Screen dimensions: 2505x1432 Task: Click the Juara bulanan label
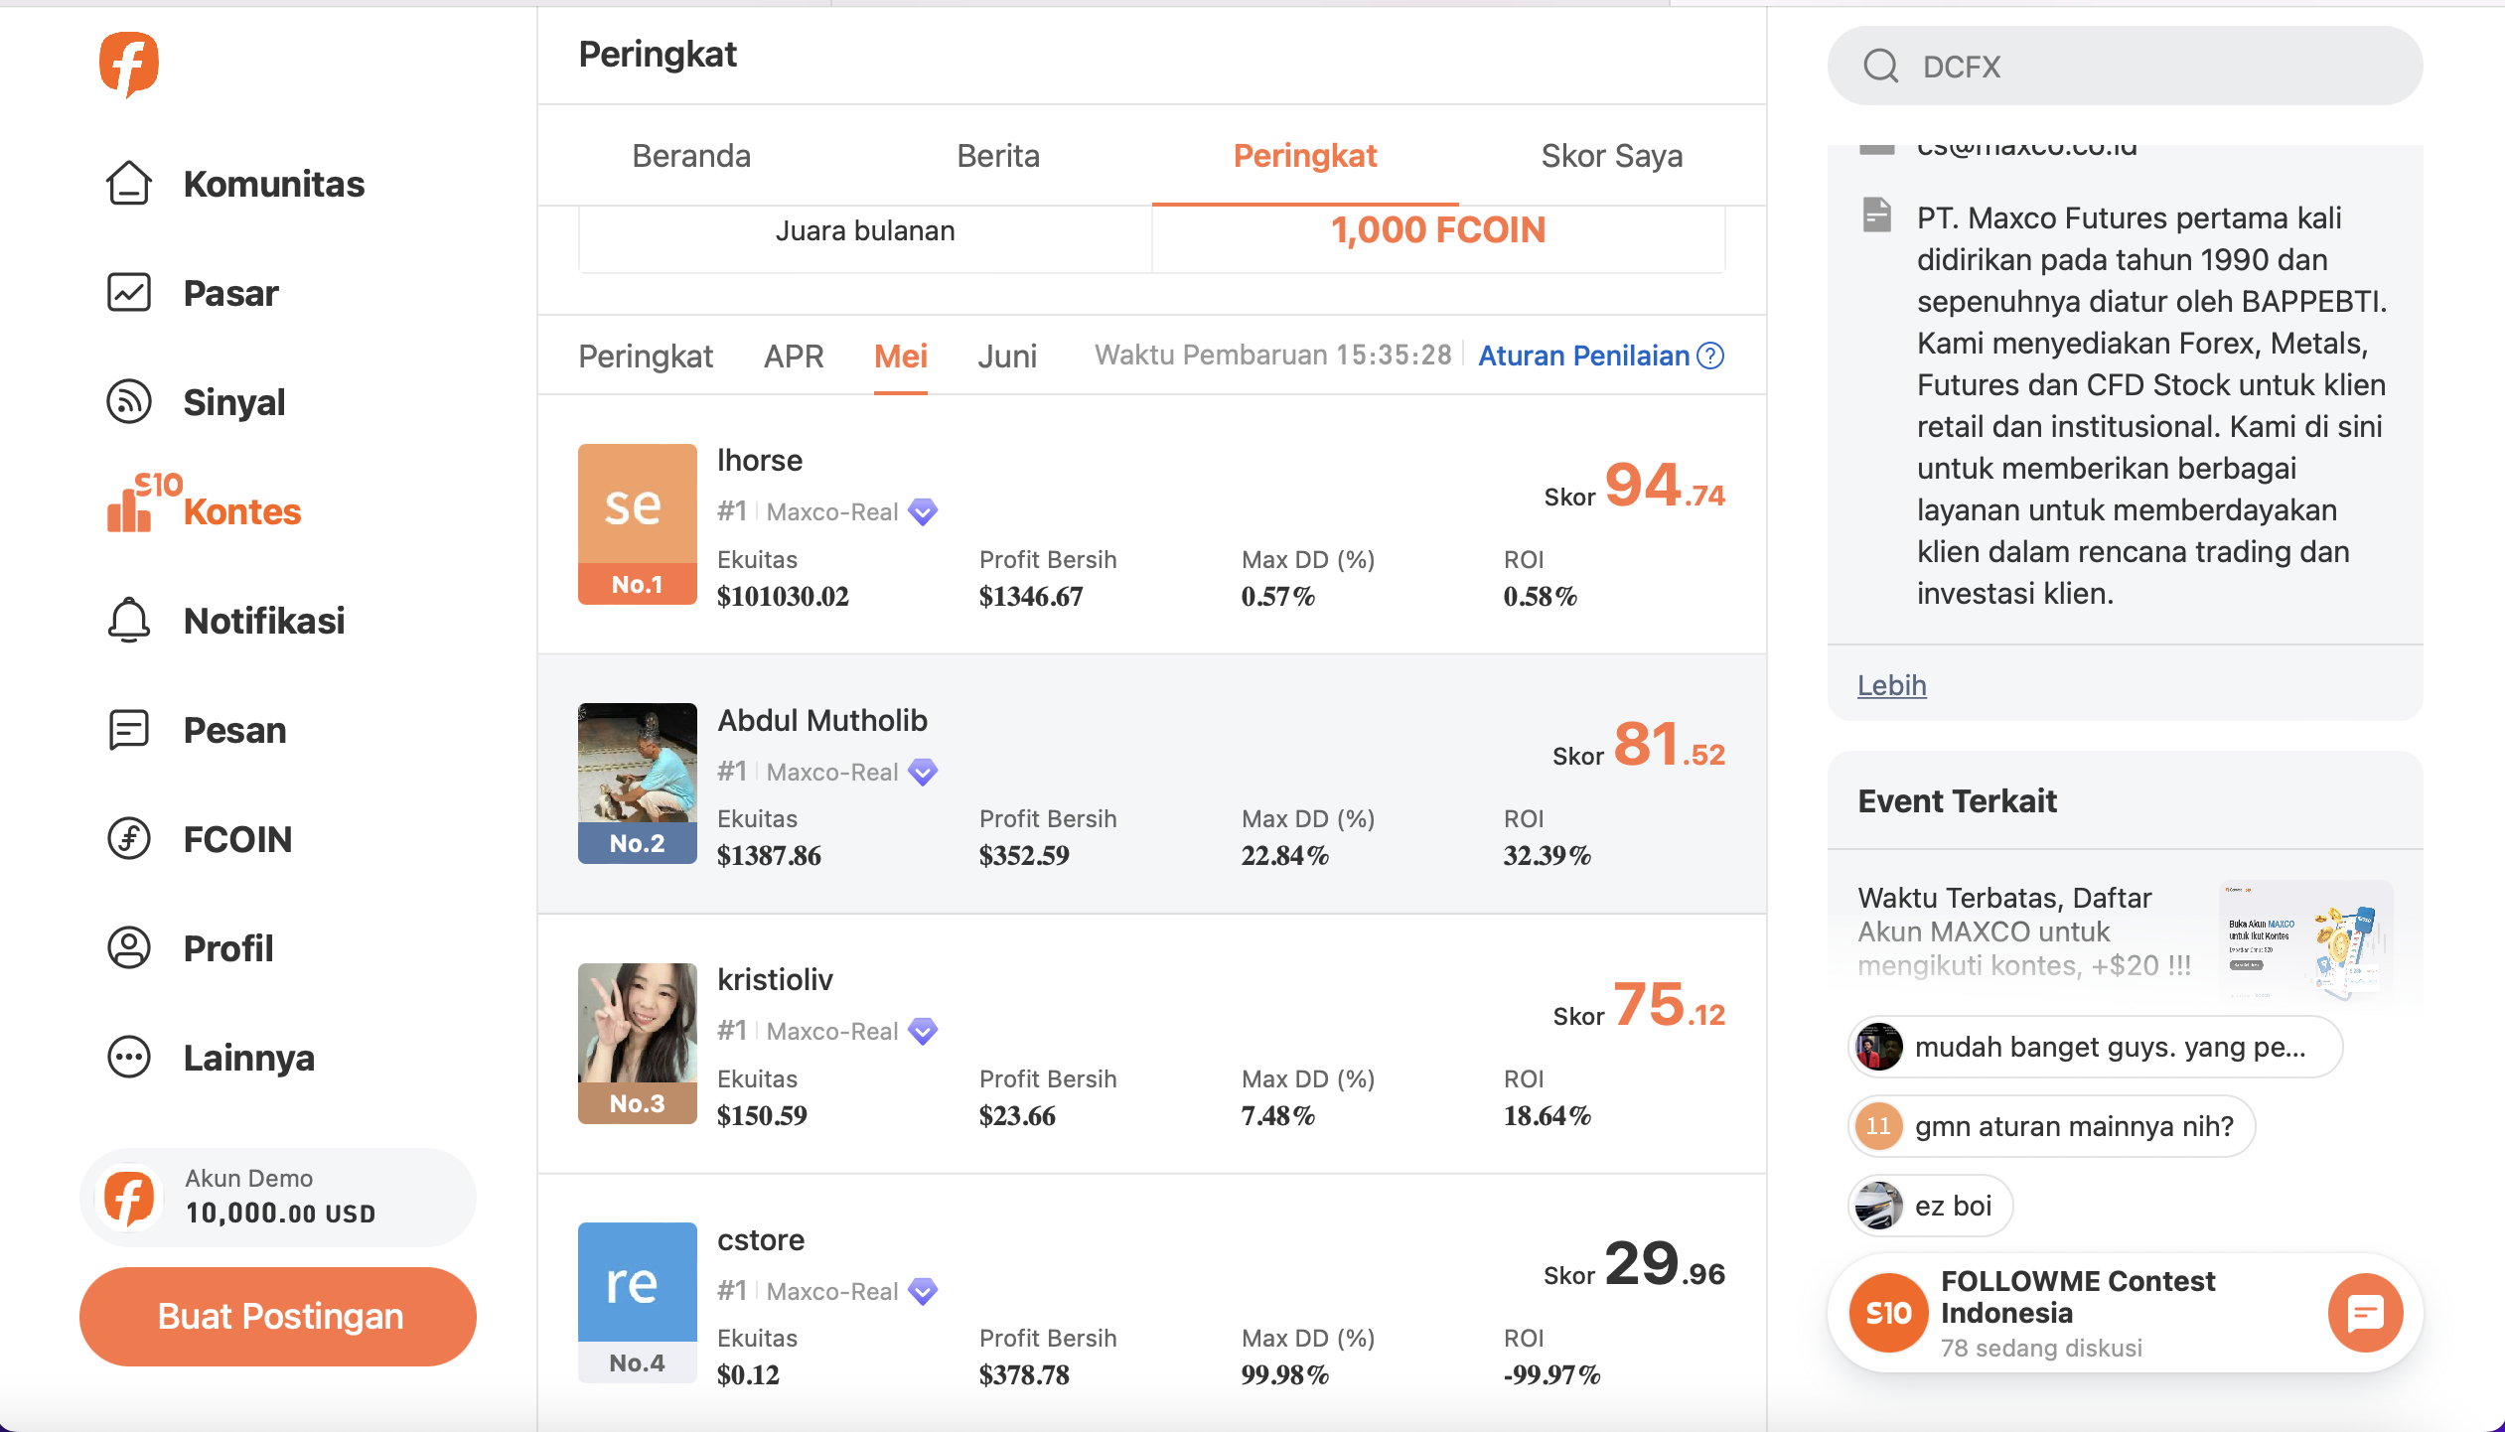point(865,230)
